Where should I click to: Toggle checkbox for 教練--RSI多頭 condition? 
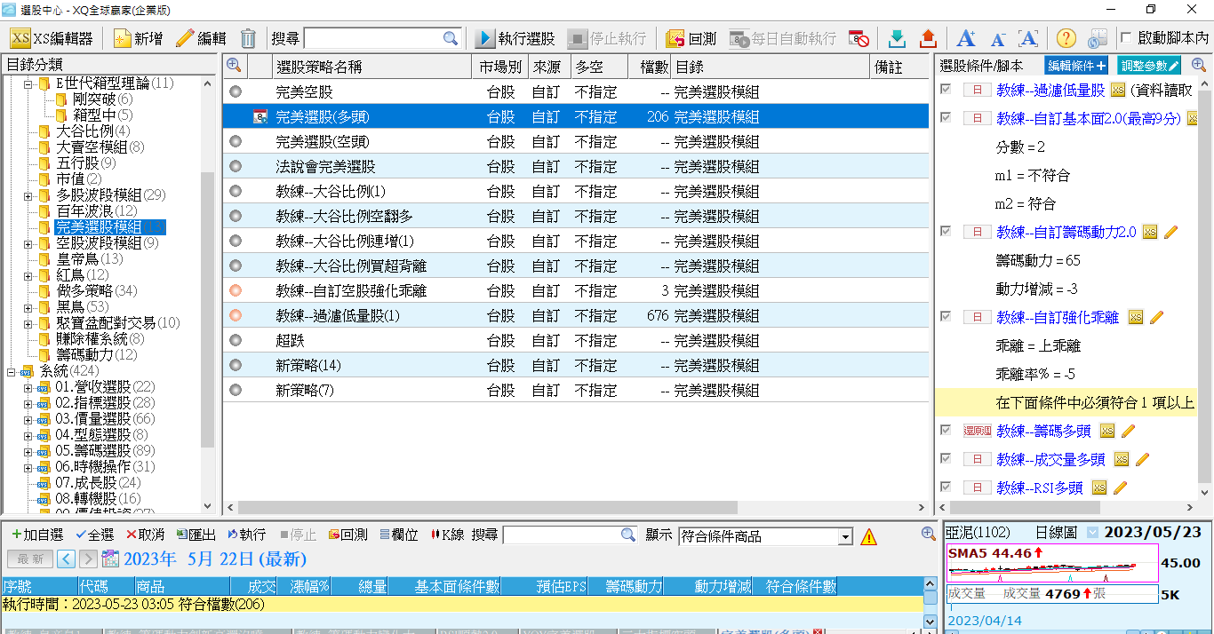click(946, 487)
